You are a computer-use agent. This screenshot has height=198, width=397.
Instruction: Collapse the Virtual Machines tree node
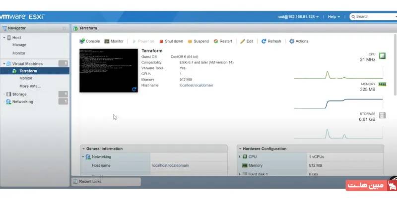click(4, 64)
